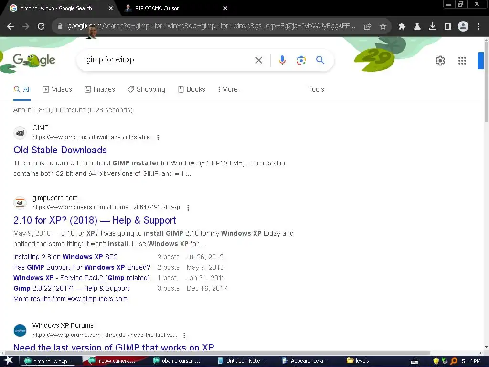Image resolution: width=489 pixels, height=367 pixels.
Task: Click the vertical scrollbar thumb
Action: coord(487,81)
